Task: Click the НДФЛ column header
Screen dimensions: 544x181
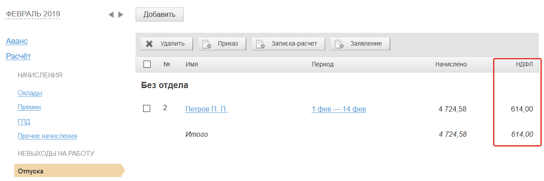Action: 524,64
